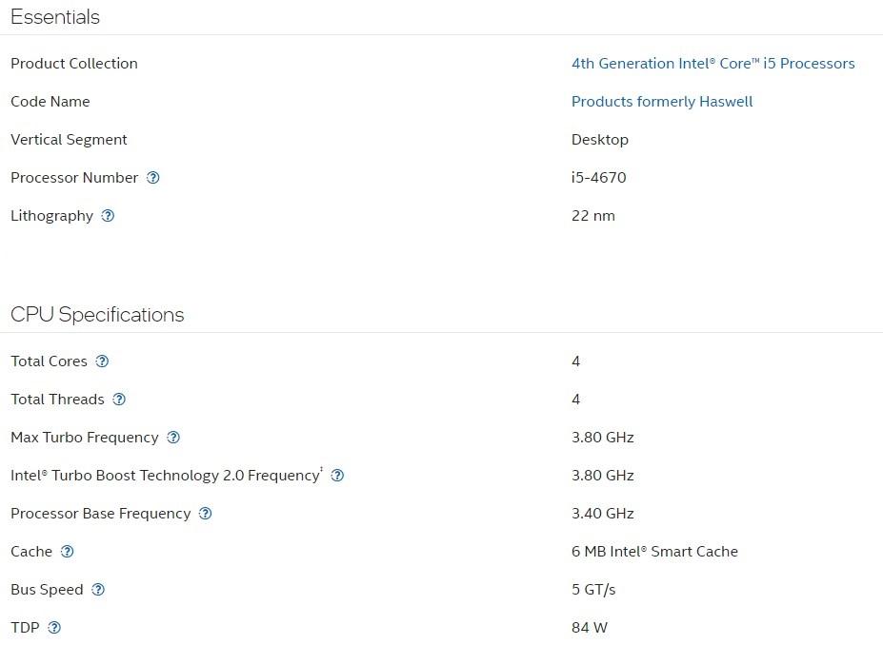883x664 pixels.
Task: Click the TDP question mark icon
Action: pos(54,628)
